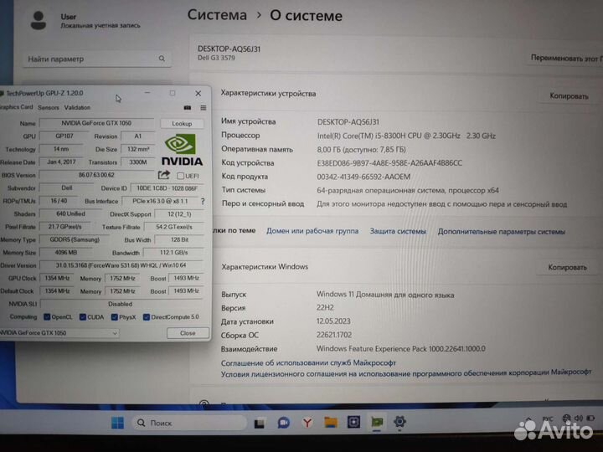Open the GPU-Z hamburger menu icon
603x452 pixels.
point(203,108)
